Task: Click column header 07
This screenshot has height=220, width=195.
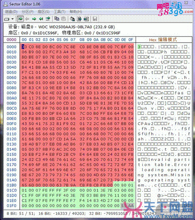Action: pos(73,40)
